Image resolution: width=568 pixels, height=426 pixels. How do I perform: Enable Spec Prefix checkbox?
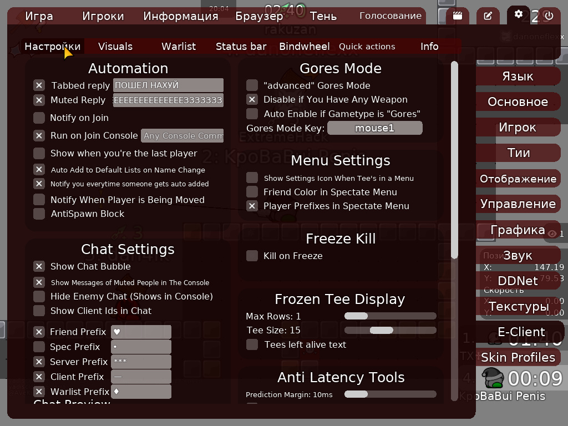(x=39, y=347)
